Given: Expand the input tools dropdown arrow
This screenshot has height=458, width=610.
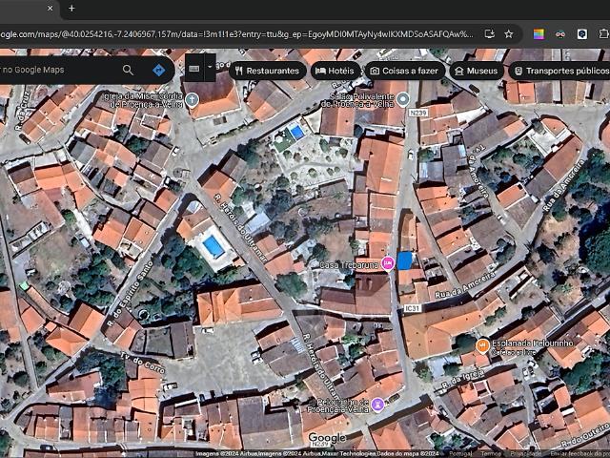Looking at the screenshot, I should pyautogui.click(x=210, y=68).
